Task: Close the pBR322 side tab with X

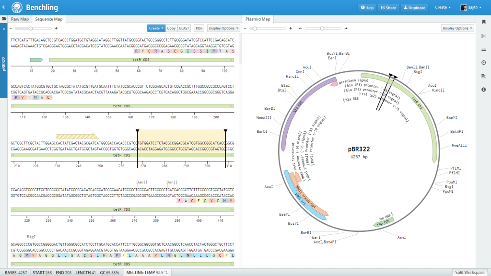Action: coord(4,29)
